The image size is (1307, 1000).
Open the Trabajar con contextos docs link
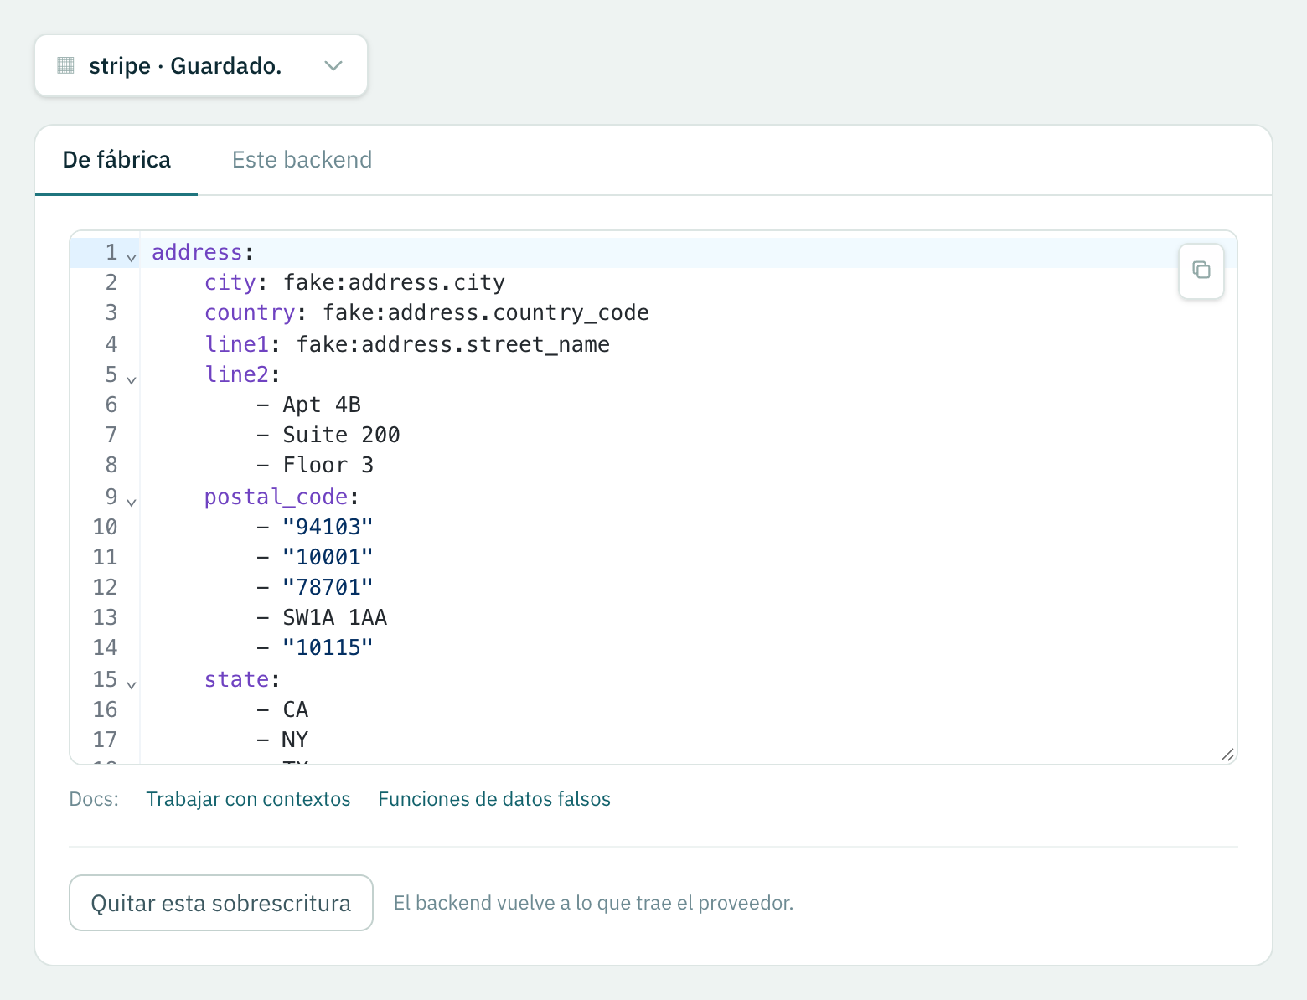point(248,799)
